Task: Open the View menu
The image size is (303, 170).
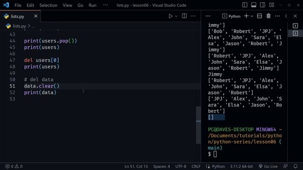Action: coord(67,5)
